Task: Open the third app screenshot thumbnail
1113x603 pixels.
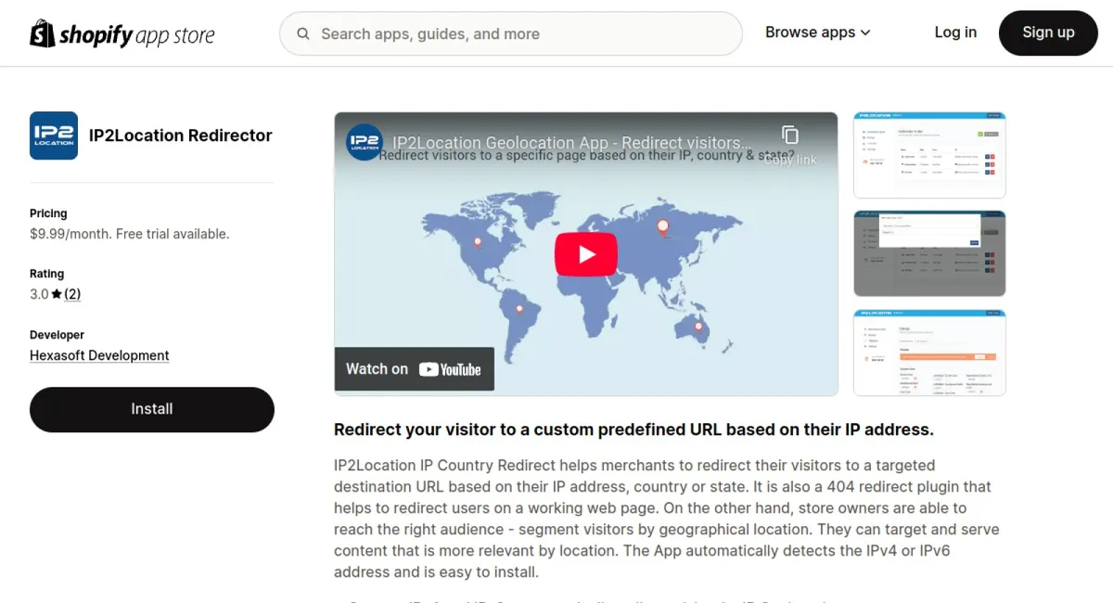Action: (929, 353)
